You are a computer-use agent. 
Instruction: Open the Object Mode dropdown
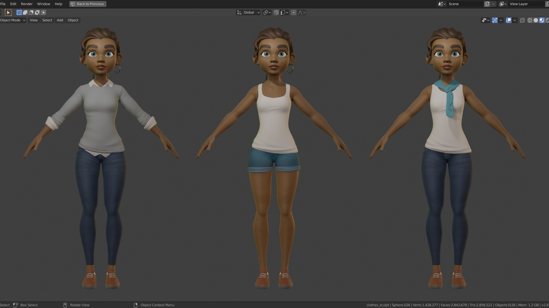tap(12, 20)
